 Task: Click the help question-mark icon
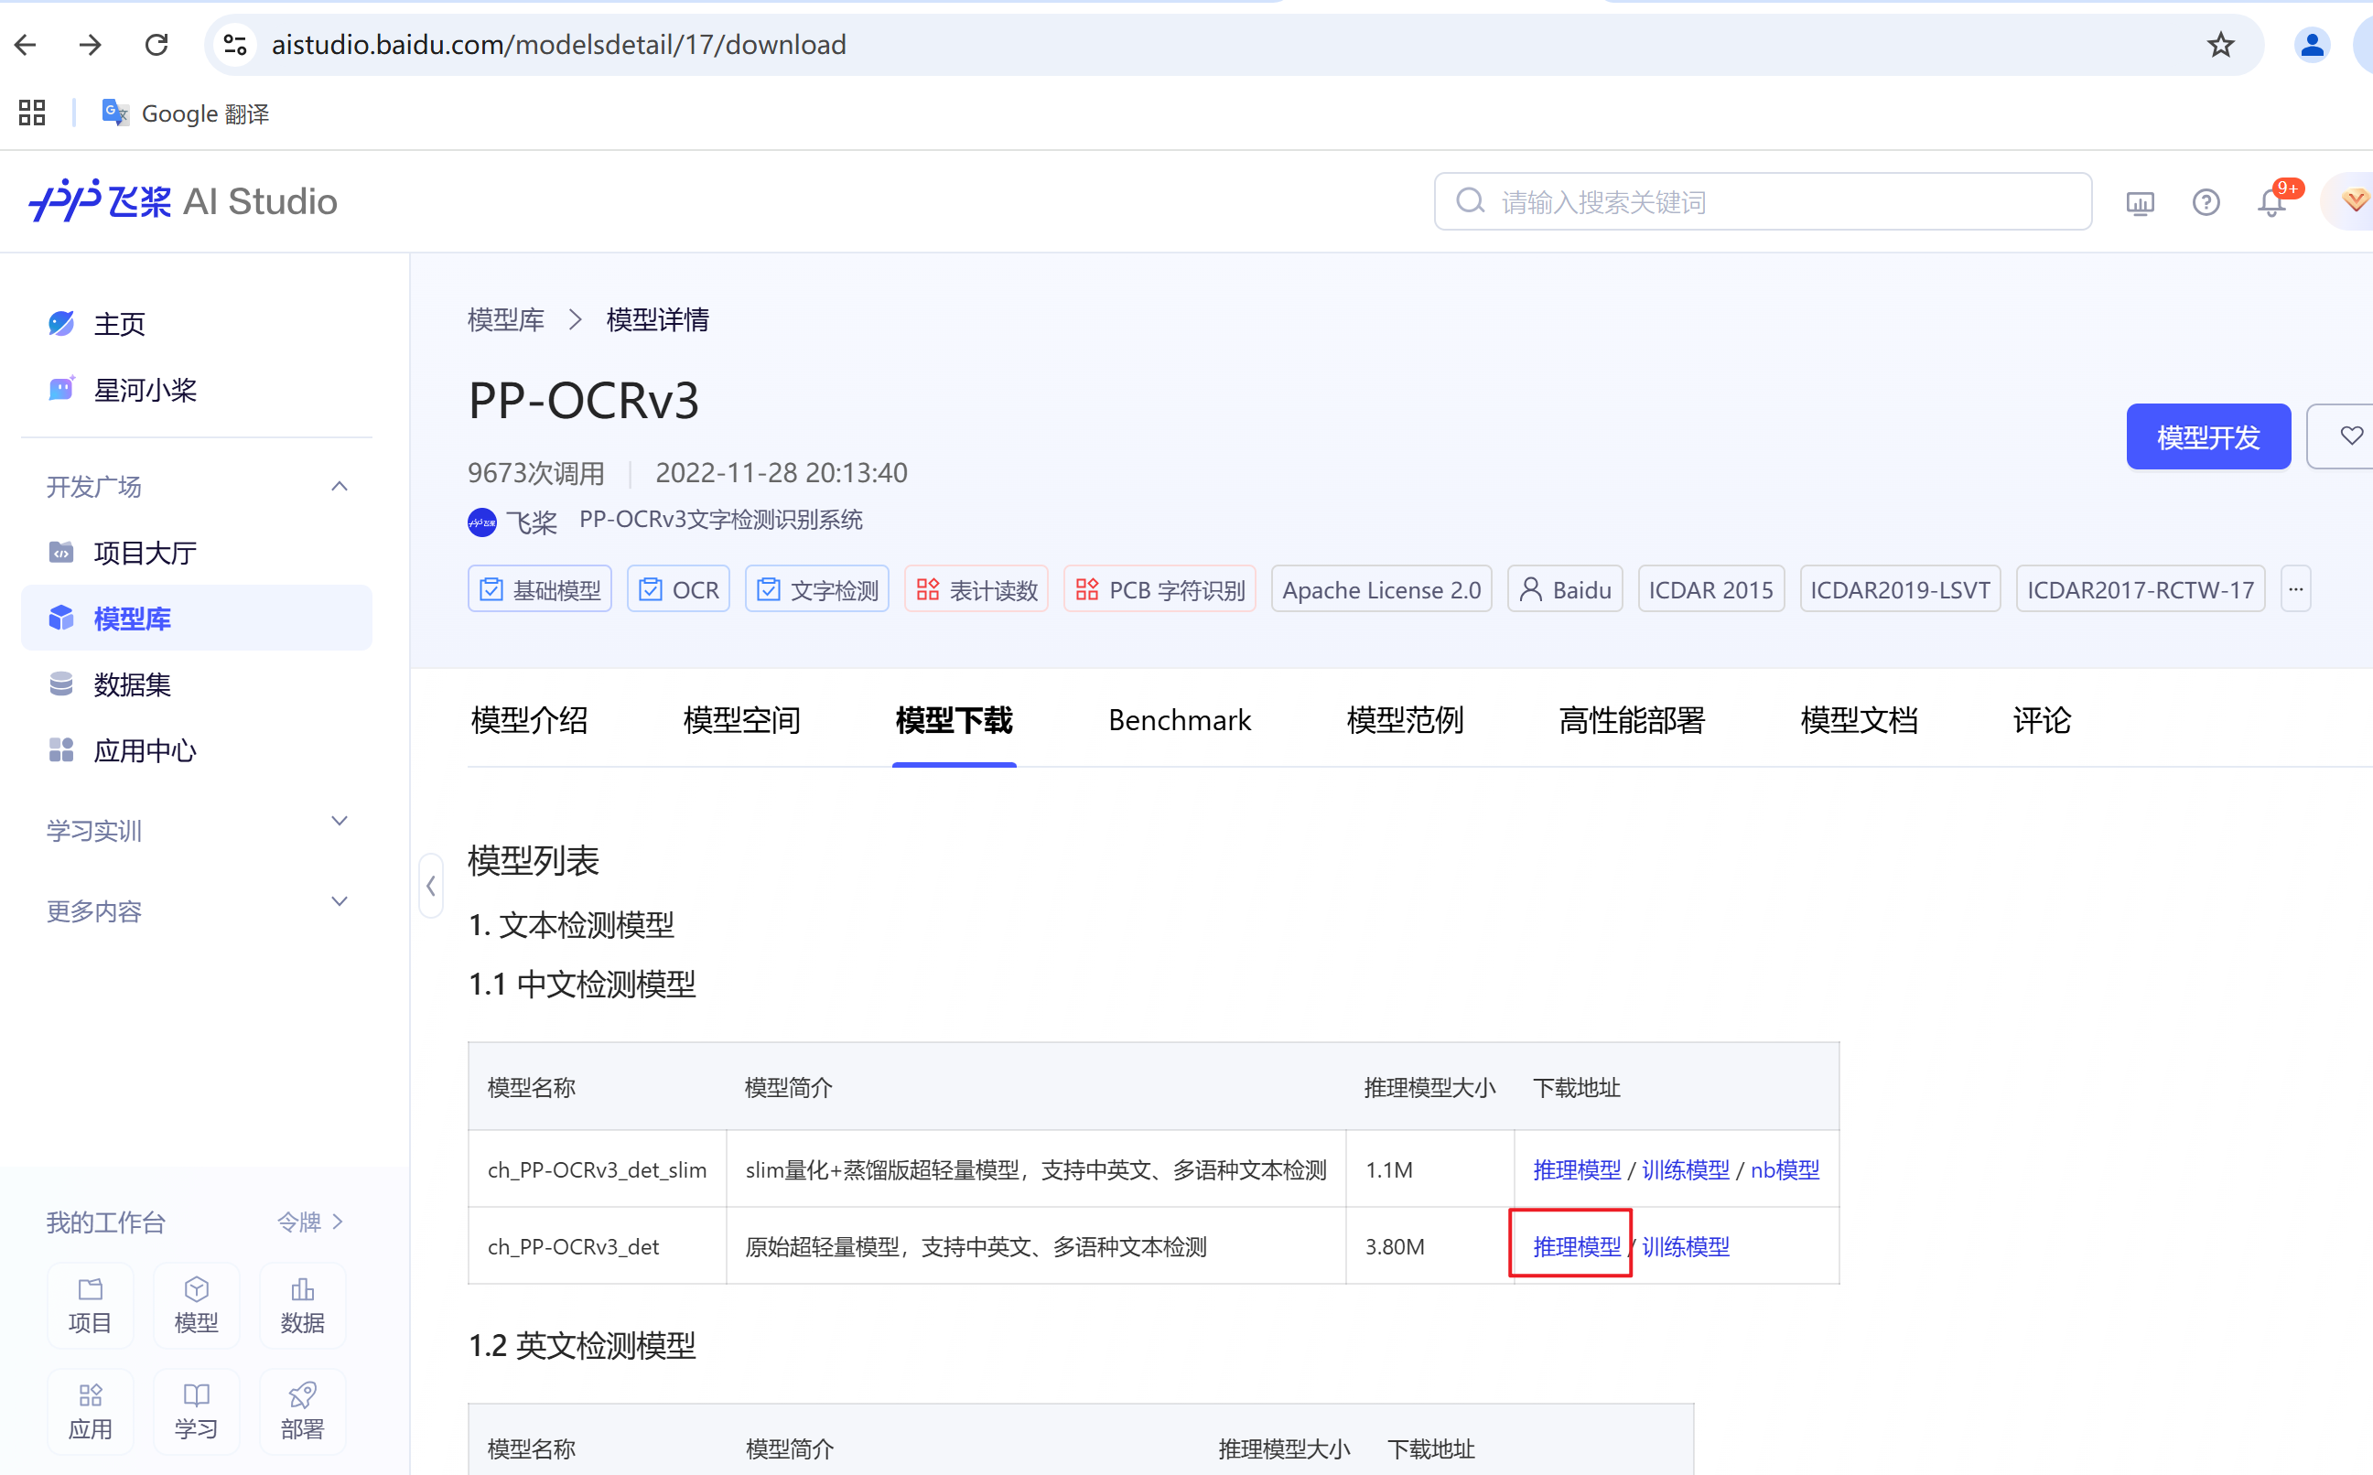[2206, 203]
